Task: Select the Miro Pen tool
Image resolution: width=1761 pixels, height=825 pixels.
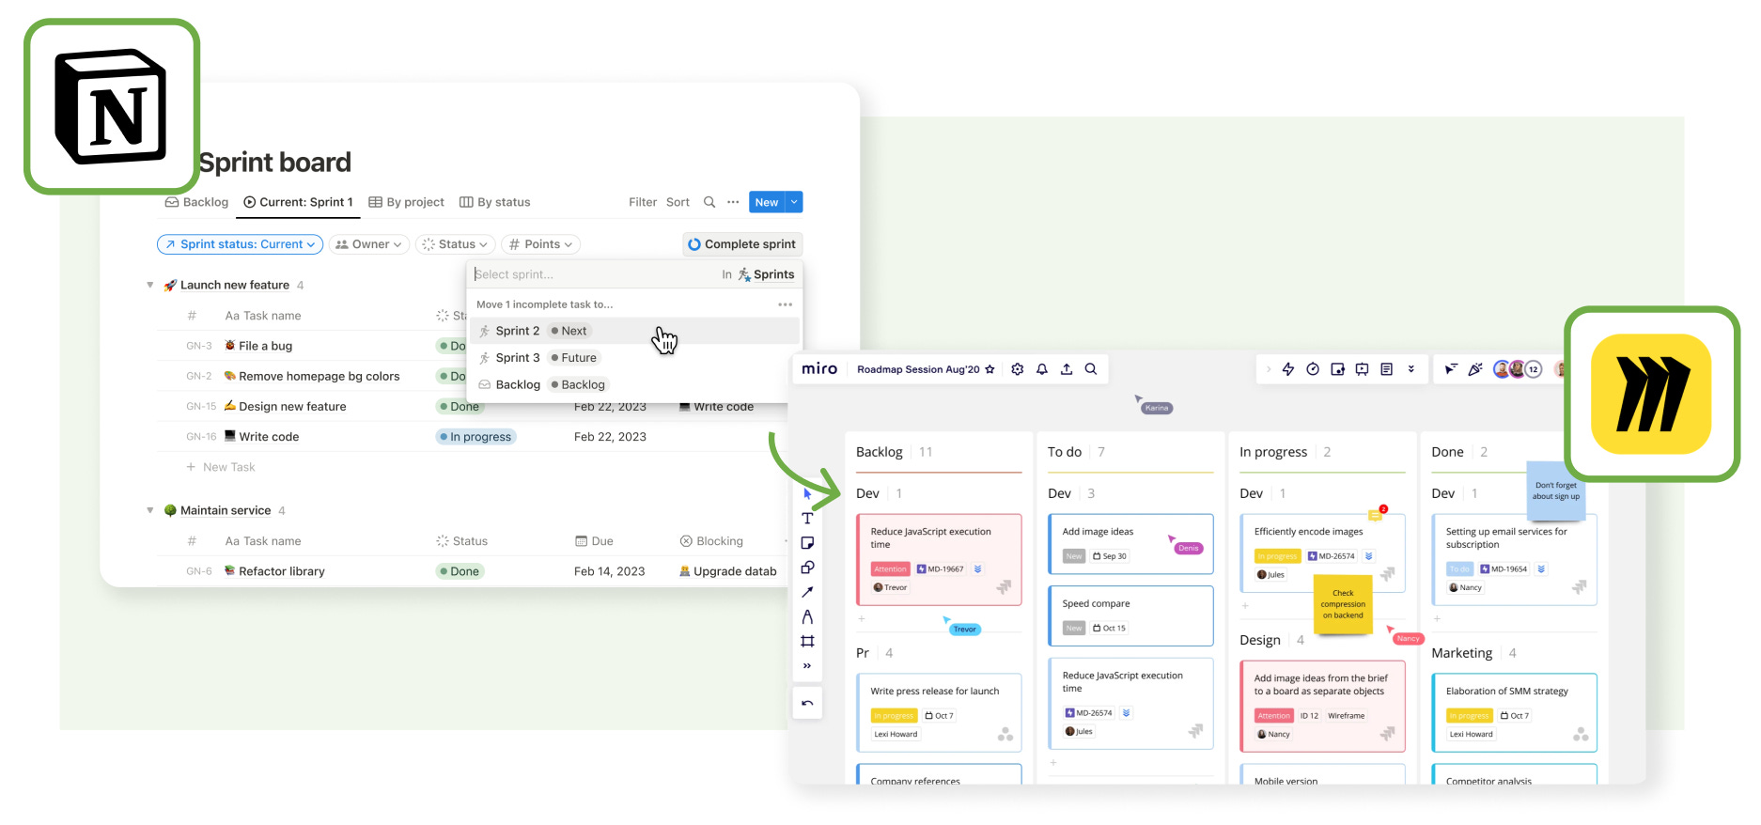Action: pyautogui.click(x=807, y=616)
